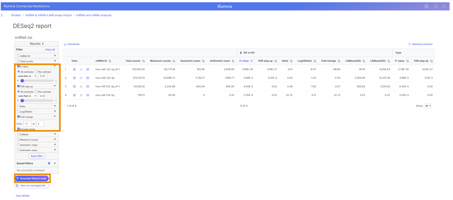Screen dimensions: 453x200
Task: Expand the Saved filters section arrow
Action: (55, 163)
